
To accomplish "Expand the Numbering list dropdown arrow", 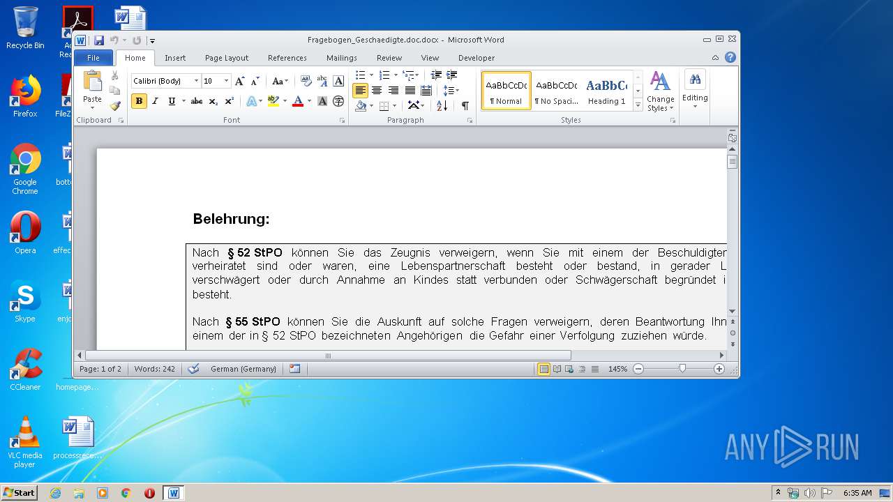I will coord(396,75).
